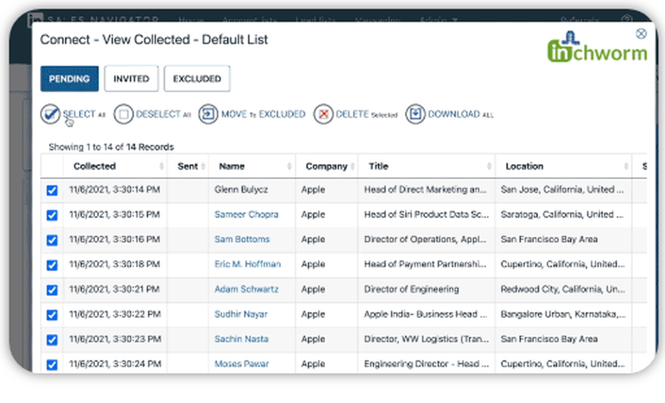Click the timestamp 11/6/2021, 3:30:24 PM
Screen dimensions: 665x403
115,364
